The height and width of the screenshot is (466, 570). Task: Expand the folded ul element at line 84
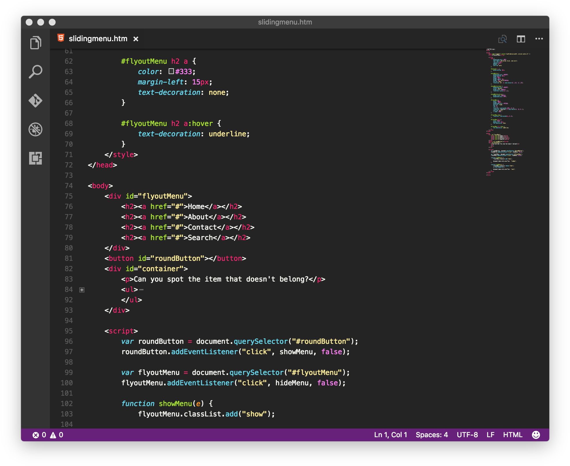click(x=82, y=290)
